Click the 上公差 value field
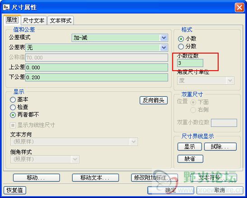Viewport: 247px width, 198px height. (96, 67)
